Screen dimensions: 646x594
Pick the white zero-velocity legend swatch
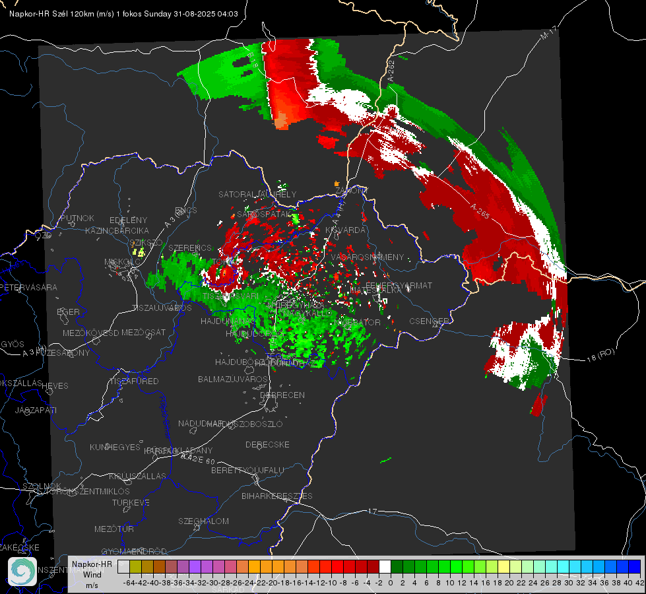(x=385, y=566)
